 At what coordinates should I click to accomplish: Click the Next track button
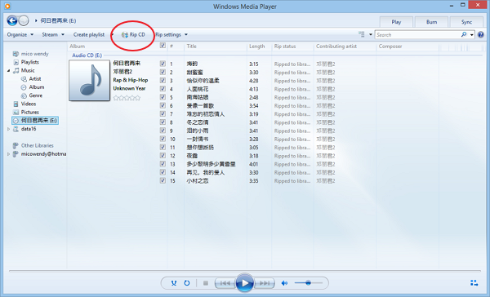pyautogui.click(x=265, y=283)
